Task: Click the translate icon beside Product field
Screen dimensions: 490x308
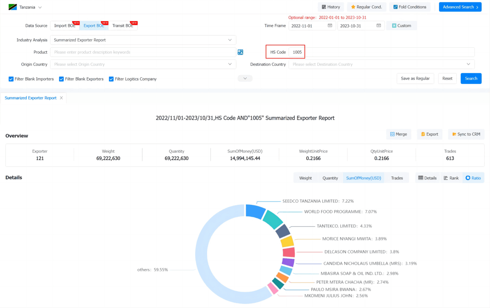Action: (x=240, y=52)
